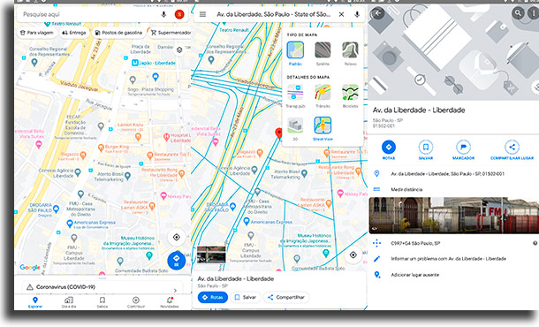Switch to the Contribuir tab
The image size is (539, 327).
pyautogui.click(x=136, y=302)
